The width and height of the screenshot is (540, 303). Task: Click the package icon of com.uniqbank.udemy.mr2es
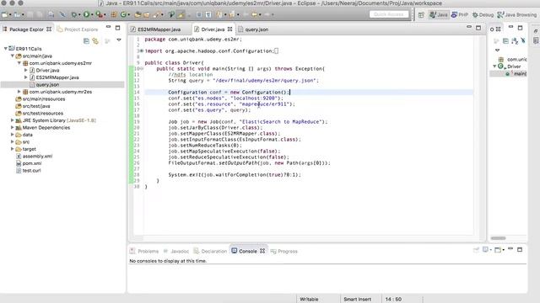25,92
